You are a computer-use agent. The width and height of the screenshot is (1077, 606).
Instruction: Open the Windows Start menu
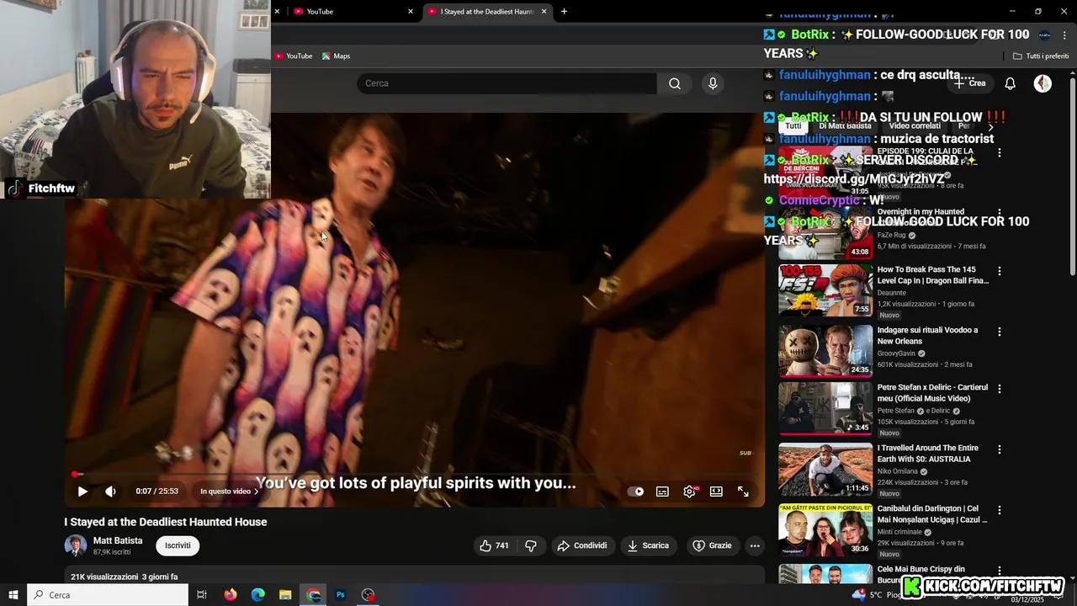(x=13, y=595)
